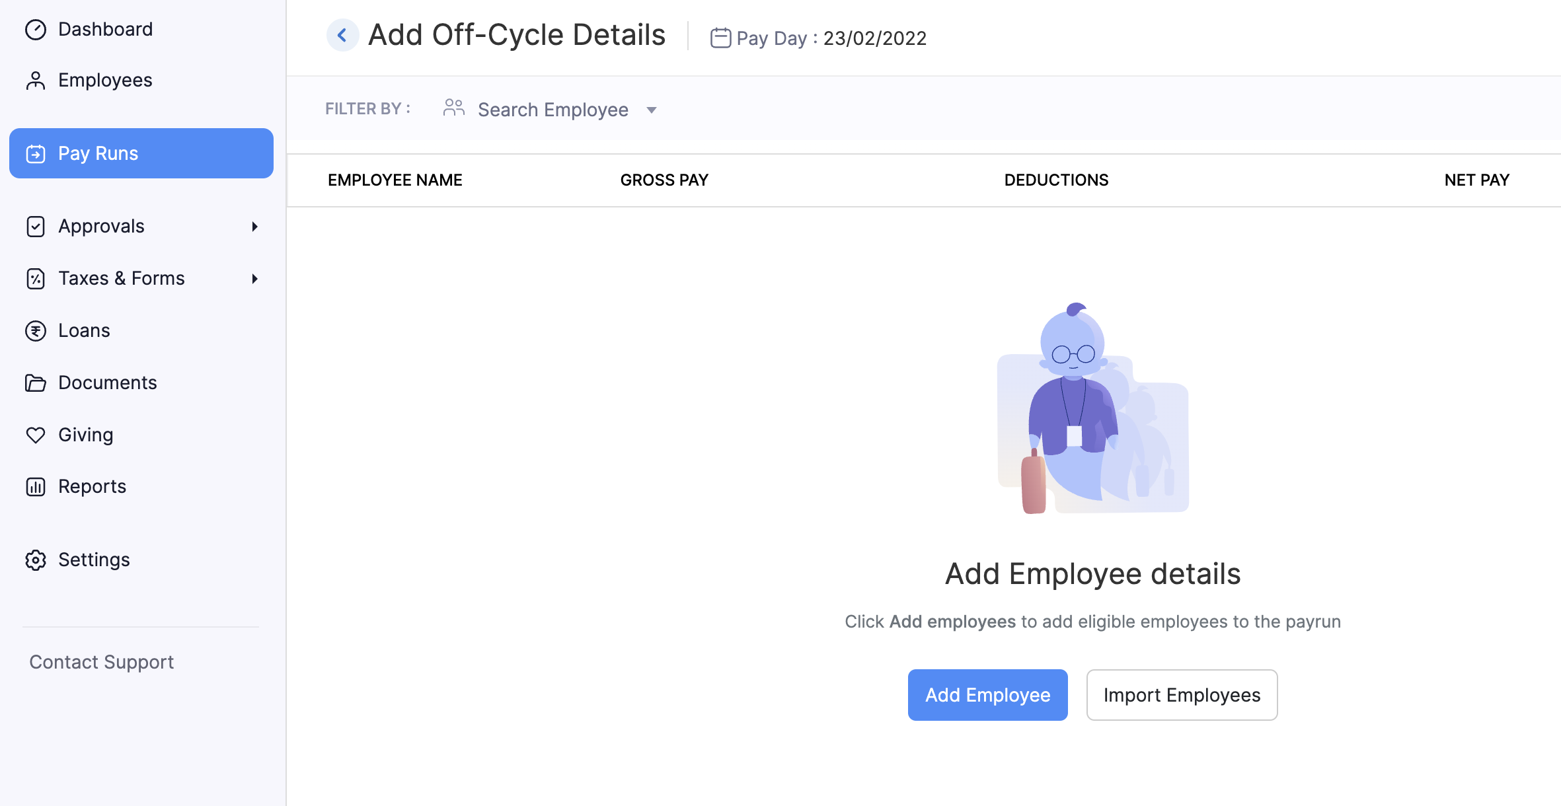Click the Documents icon in sidebar
The height and width of the screenshot is (806, 1561).
click(36, 383)
